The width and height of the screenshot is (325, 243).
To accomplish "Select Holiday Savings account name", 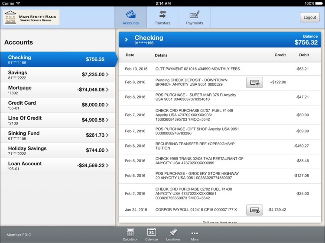I will point(27,148).
